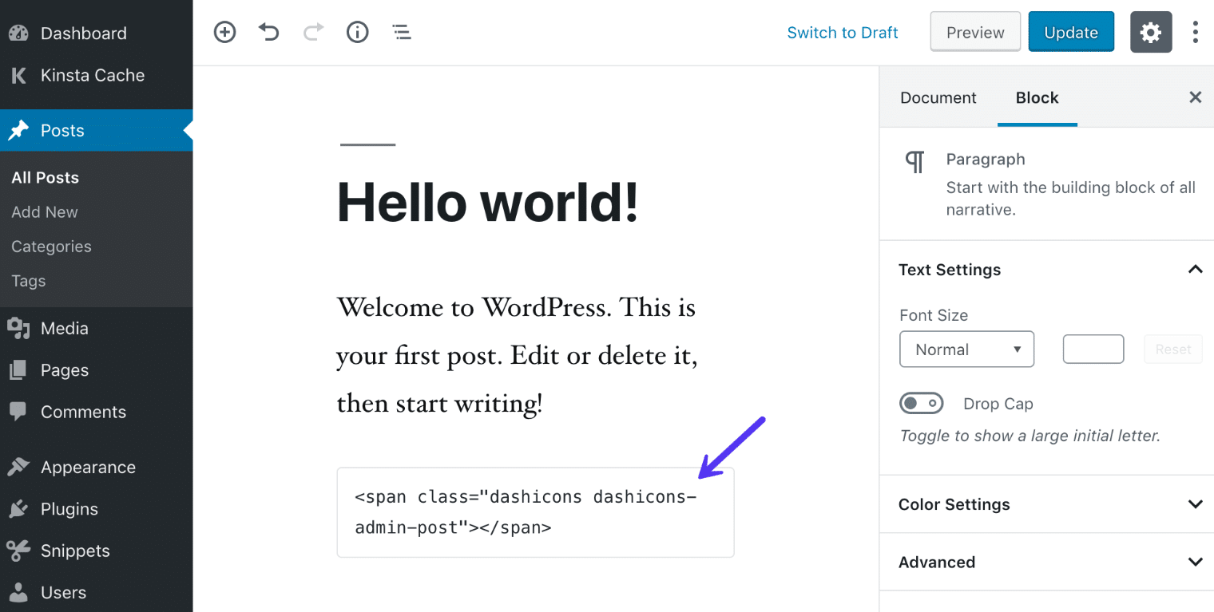1214x612 pixels.
Task: Click the settings gear icon
Action: point(1151,32)
